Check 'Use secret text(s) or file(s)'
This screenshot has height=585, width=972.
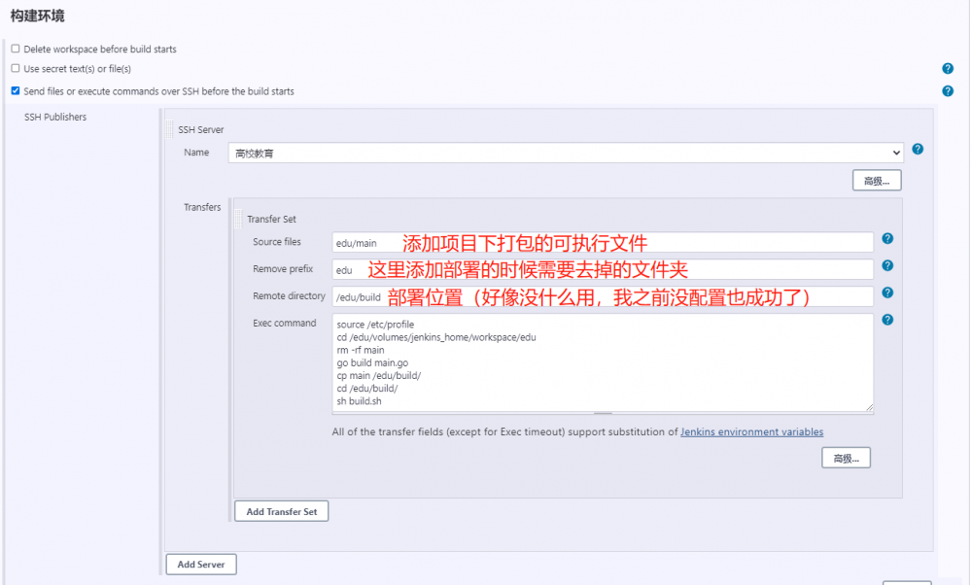coord(15,68)
